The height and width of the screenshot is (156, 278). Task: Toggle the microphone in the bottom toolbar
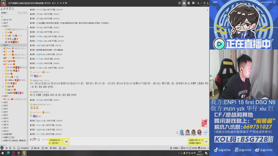(x=10, y=148)
